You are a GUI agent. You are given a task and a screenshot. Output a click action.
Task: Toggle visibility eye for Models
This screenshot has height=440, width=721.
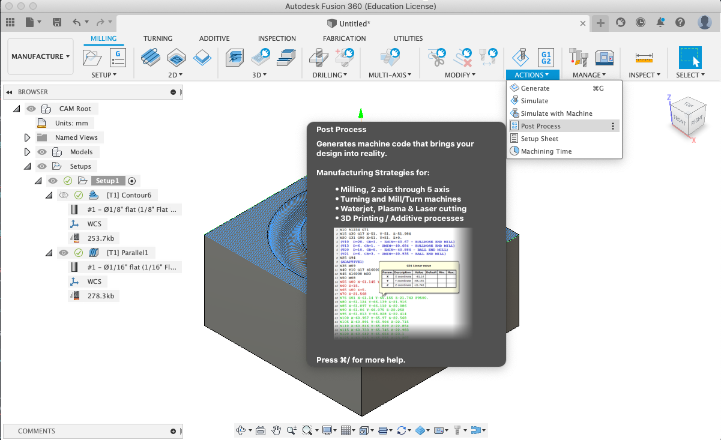(42, 152)
